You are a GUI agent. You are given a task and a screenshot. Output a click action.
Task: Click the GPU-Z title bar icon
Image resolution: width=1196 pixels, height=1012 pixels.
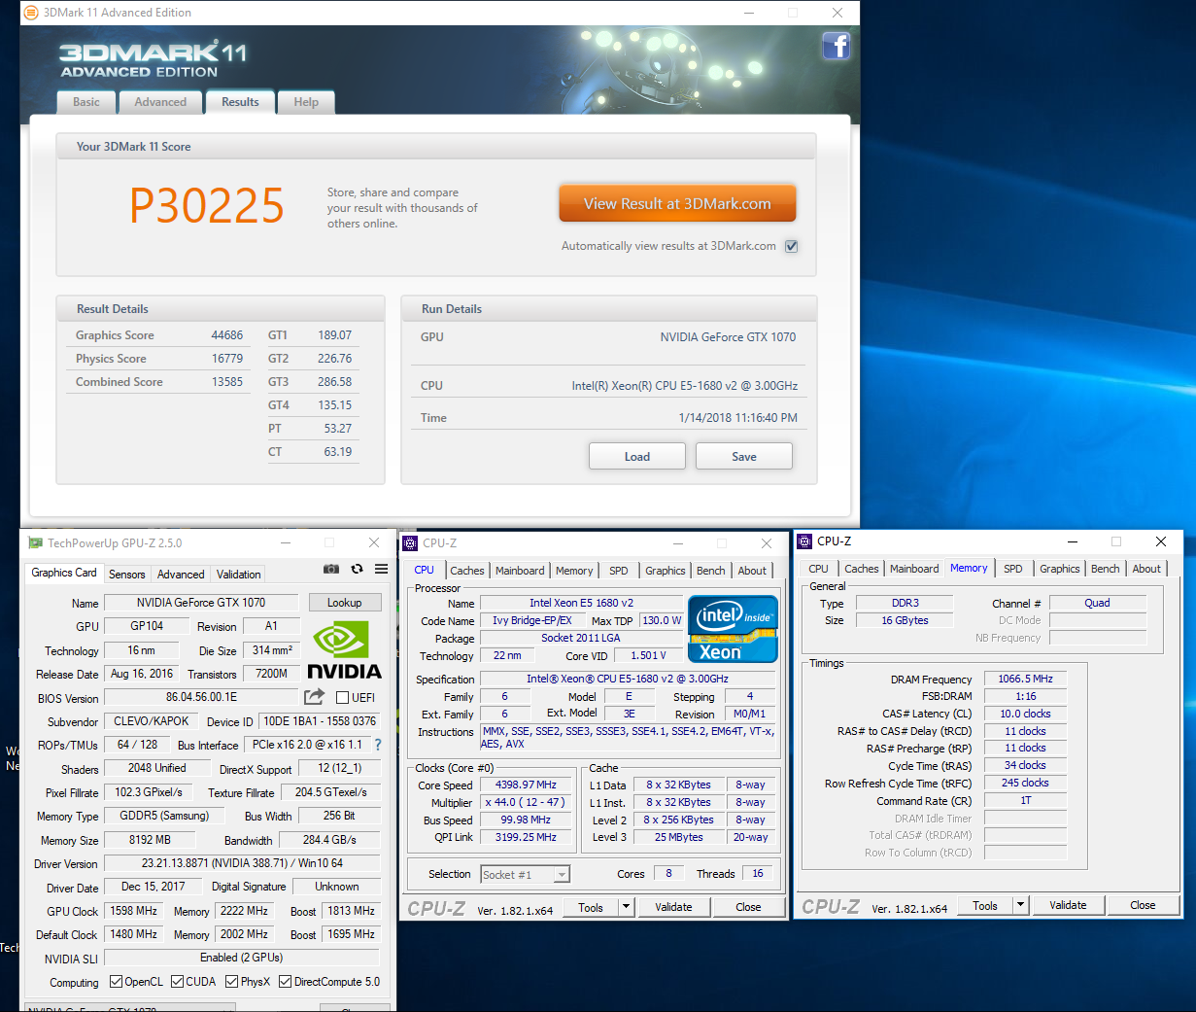point(36,542)
